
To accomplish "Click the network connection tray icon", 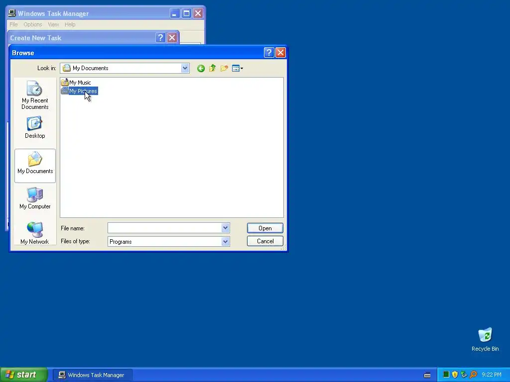I will click(x=464, y=375).
